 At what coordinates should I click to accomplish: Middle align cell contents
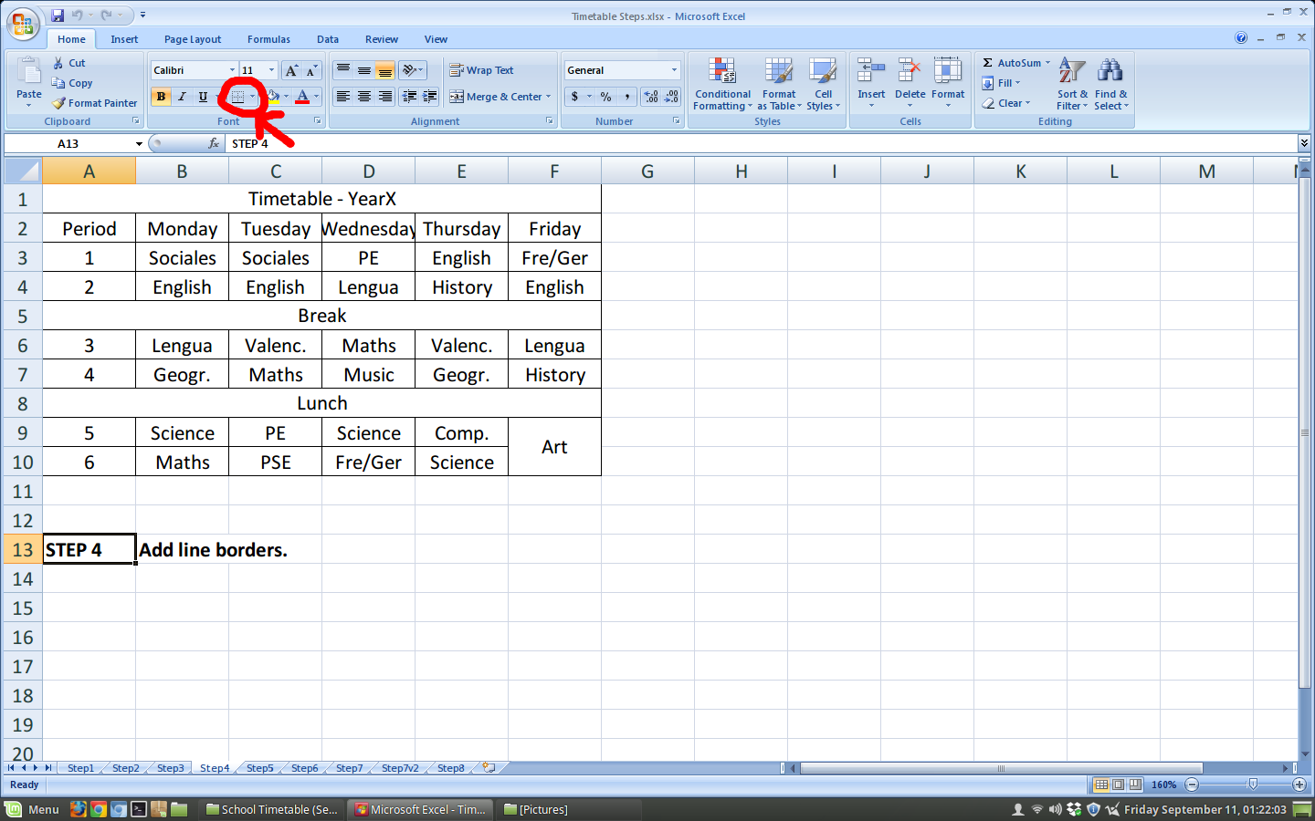364,70
